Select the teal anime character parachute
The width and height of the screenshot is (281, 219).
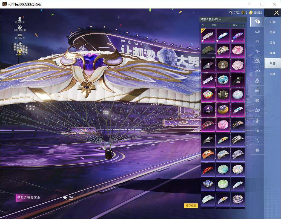223,80
